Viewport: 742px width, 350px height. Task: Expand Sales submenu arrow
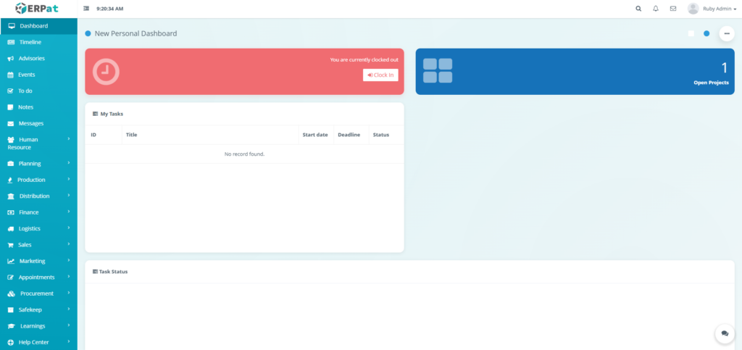(x=69, y=244)
